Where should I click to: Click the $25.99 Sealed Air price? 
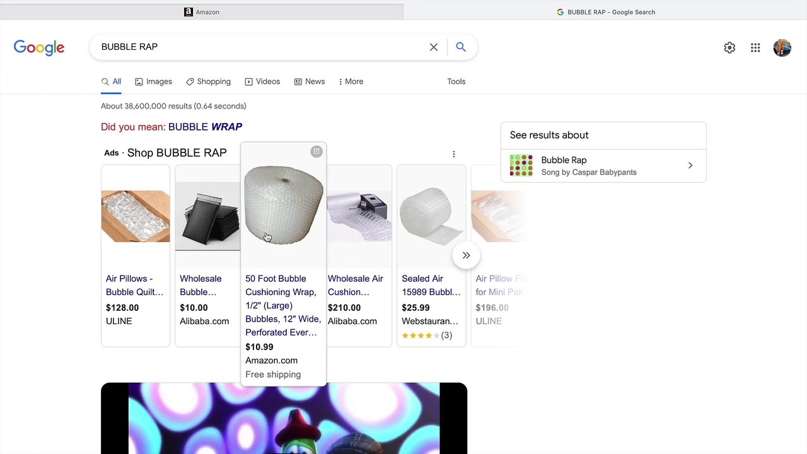point(415,308)
